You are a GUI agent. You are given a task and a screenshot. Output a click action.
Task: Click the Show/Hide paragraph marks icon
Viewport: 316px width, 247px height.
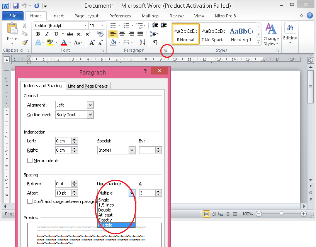click(x=155, y=42)
